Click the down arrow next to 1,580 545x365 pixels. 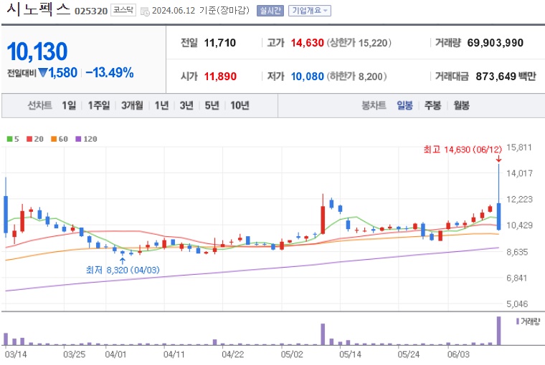[43, 72]
